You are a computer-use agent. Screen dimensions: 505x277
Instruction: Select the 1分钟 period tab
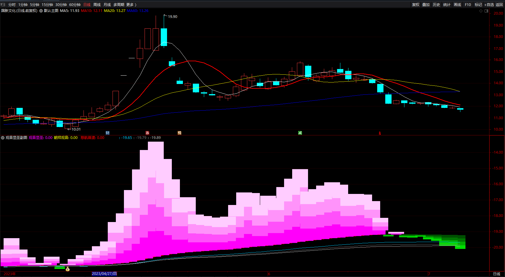[23, 5]
